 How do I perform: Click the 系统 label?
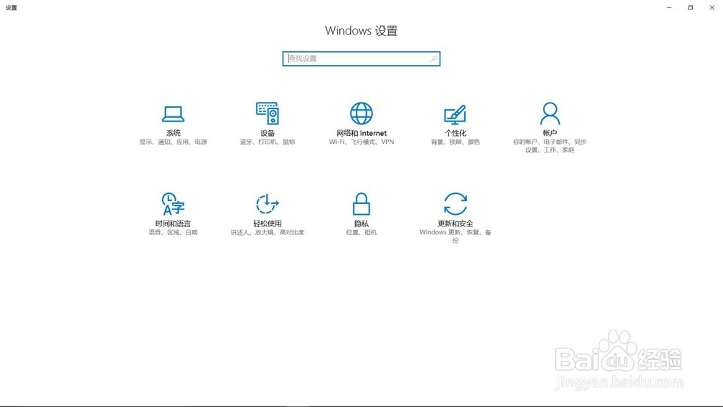pos(174,133)
